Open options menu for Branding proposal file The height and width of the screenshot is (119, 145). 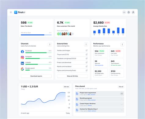122,99
